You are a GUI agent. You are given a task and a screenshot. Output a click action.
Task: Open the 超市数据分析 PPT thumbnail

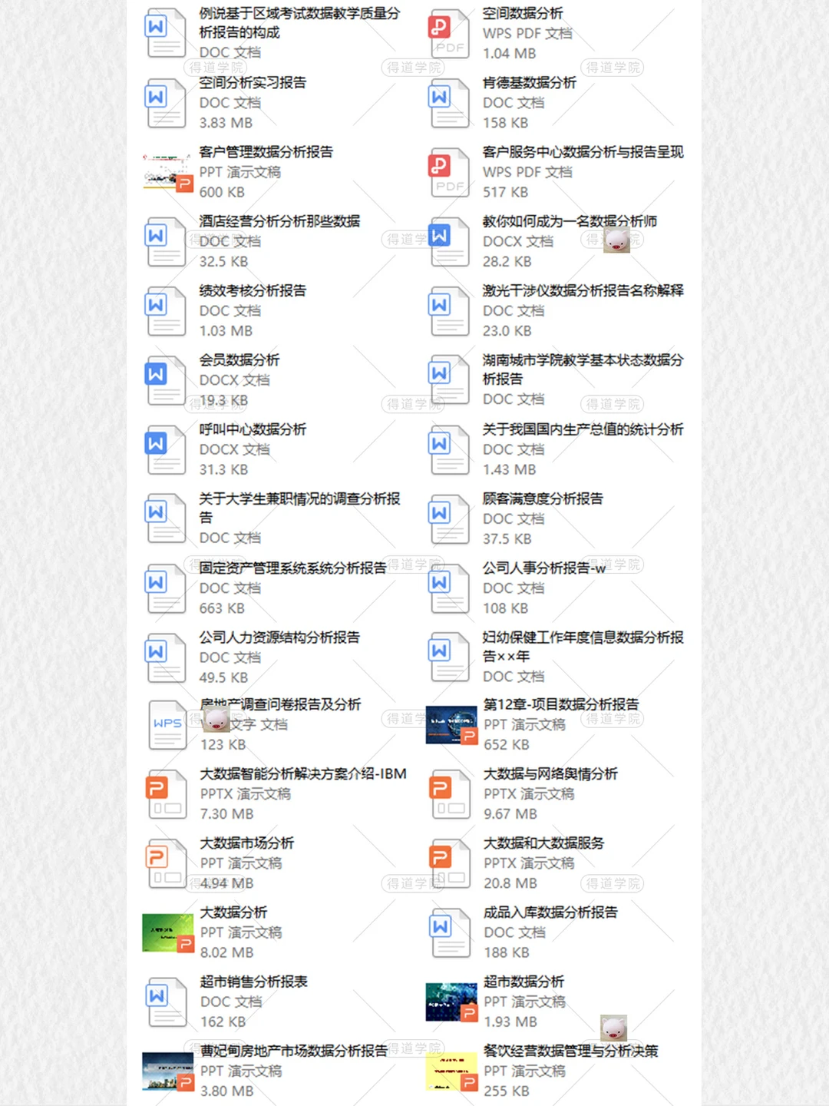[451, 1002]
